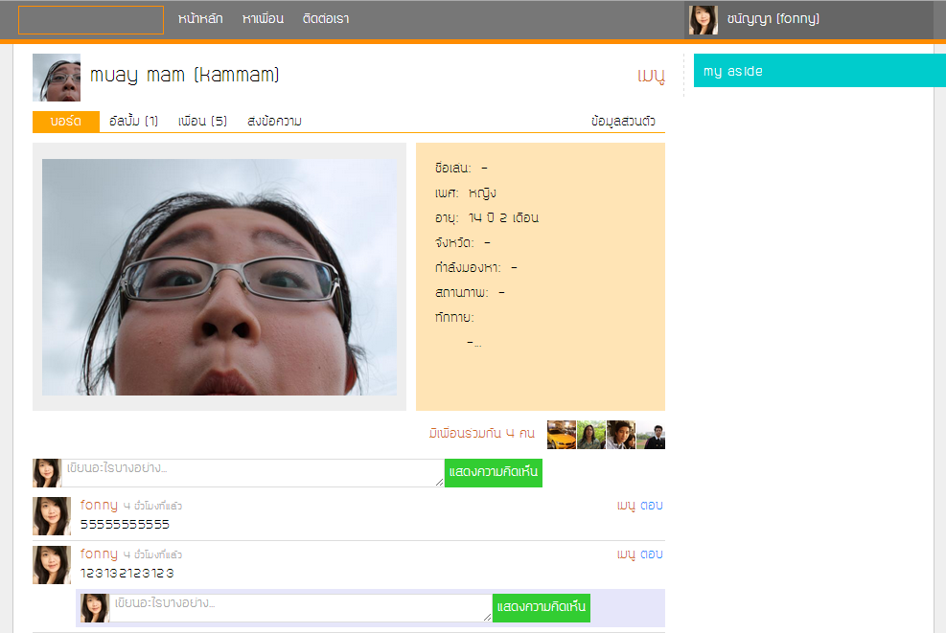Open fonny name link on 5555555555 post
This screenshot has width=946, height=633.
pos(99,505)
